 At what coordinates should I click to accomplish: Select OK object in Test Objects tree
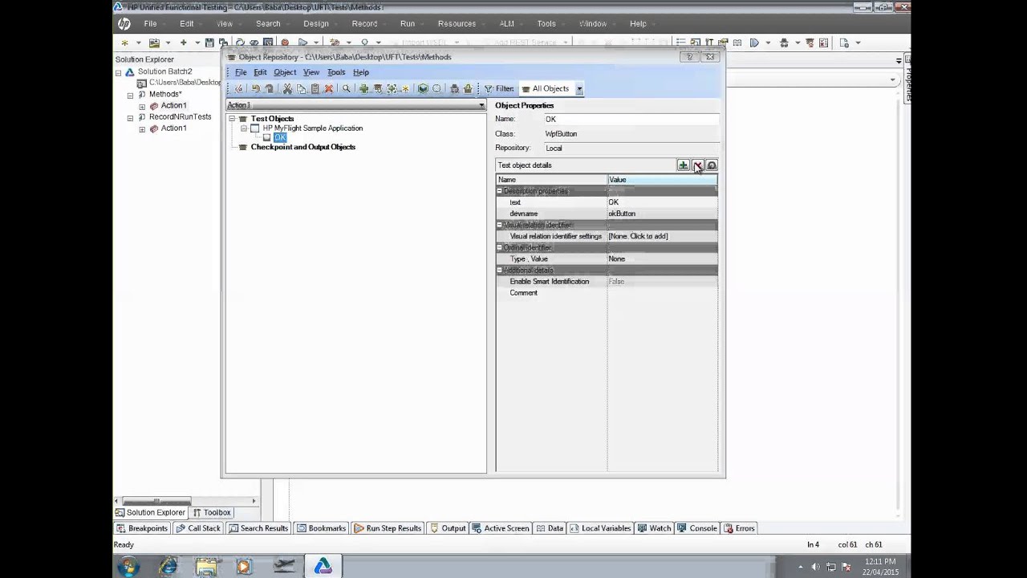(280, 137)
